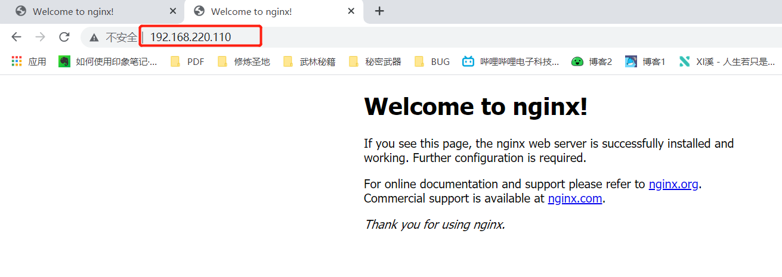Click the globe favicon on the second tab
This screenshot has width=782, height=277.
(x=199, y=11)
